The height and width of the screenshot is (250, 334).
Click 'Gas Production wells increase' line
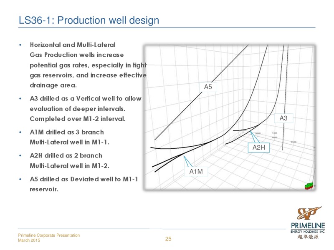click(77, 55)
